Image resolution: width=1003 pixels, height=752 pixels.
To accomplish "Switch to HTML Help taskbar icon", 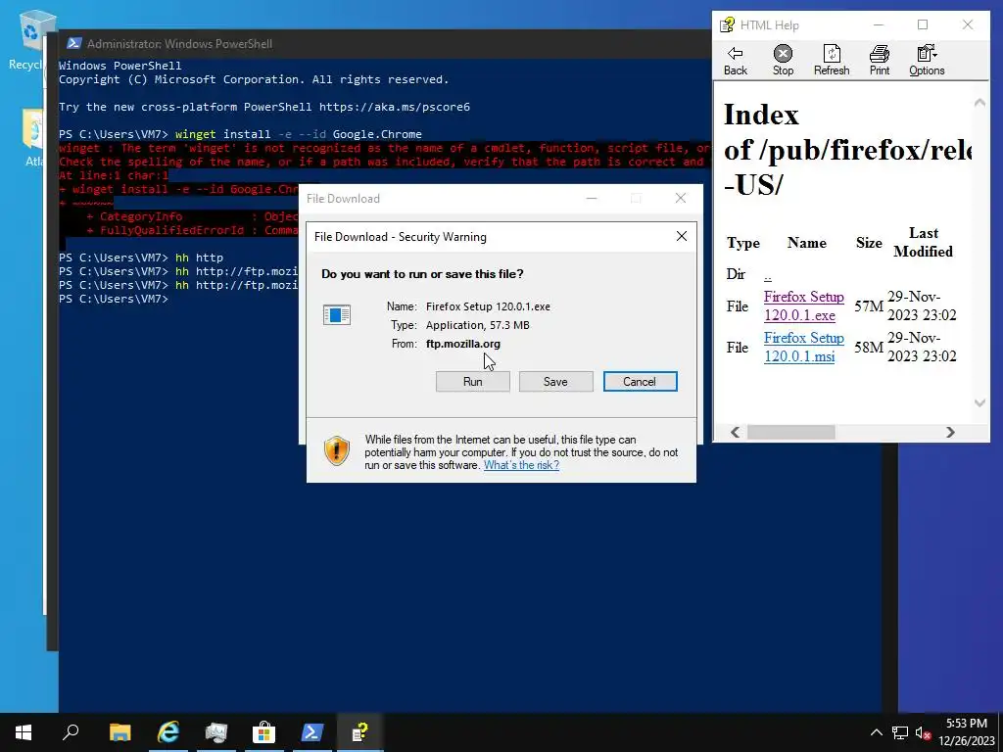I will tap(359, 732).
